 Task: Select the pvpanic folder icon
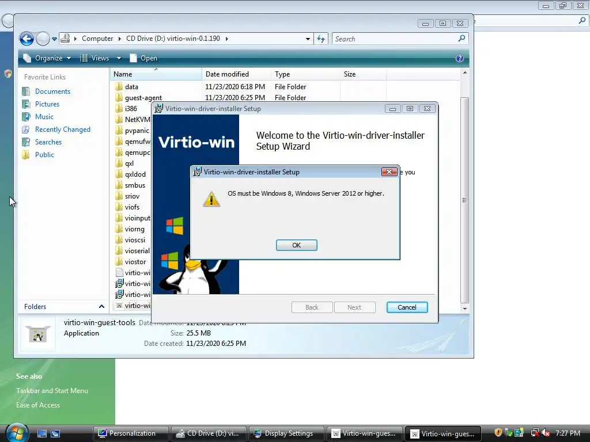(119, 131)
